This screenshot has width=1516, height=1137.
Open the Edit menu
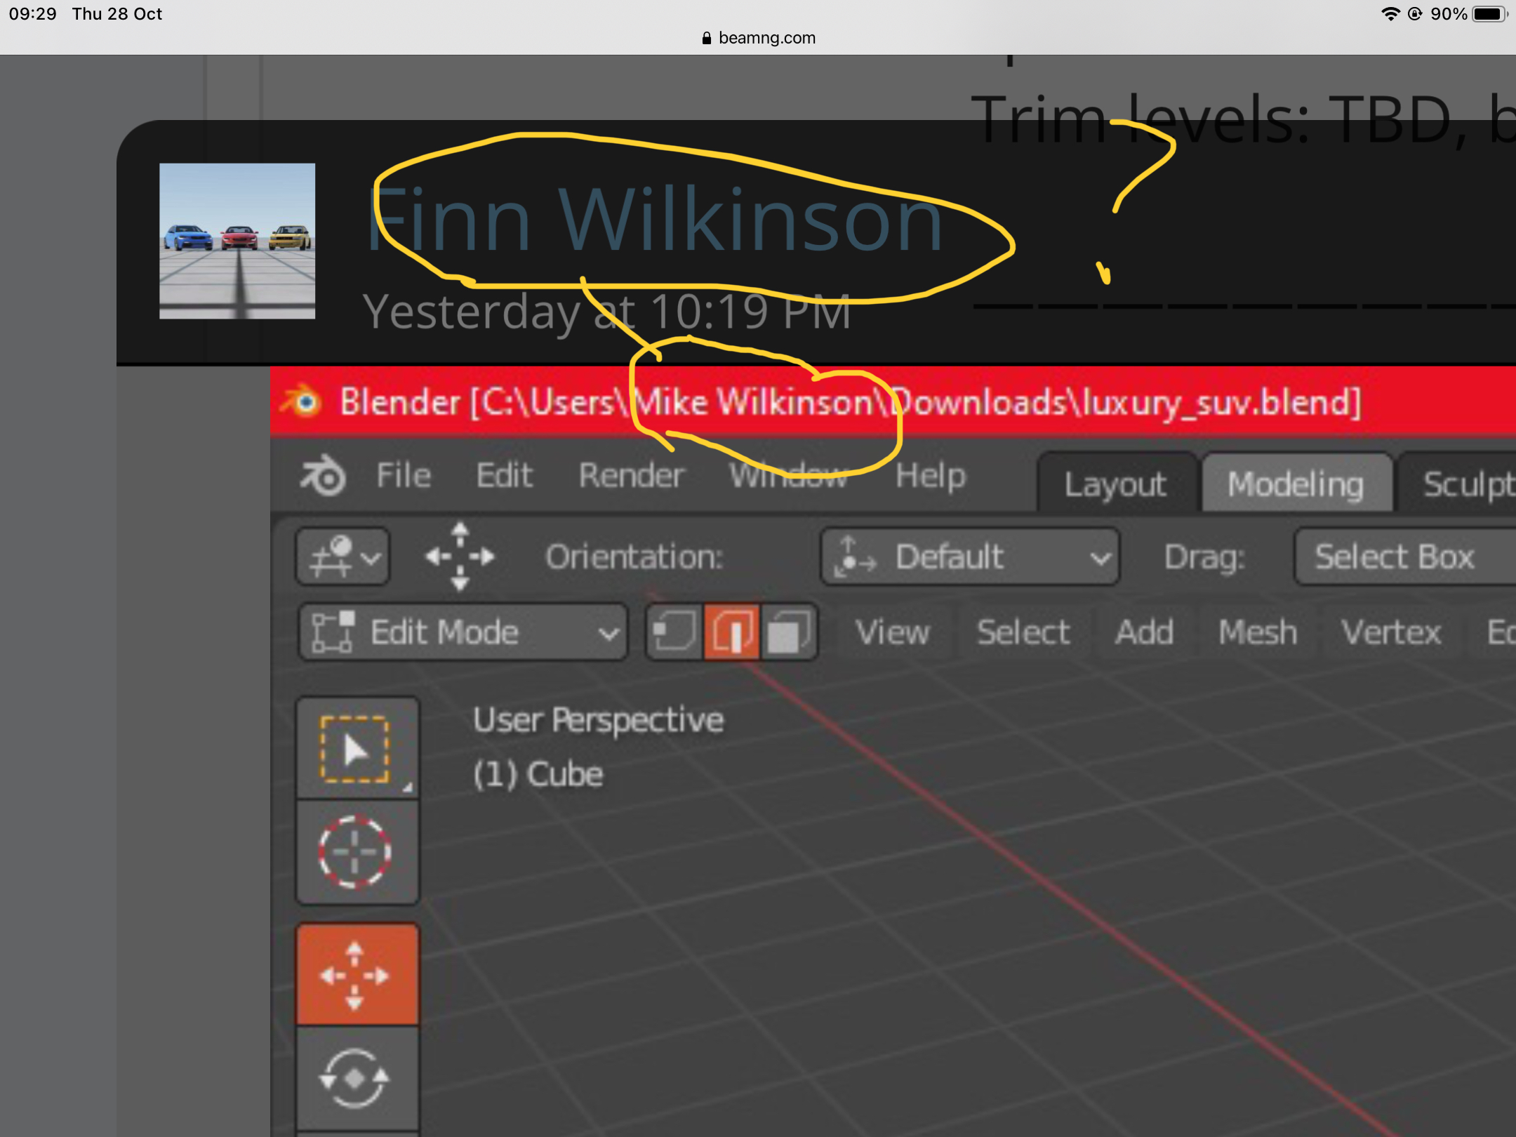click(x=504, y=475)
